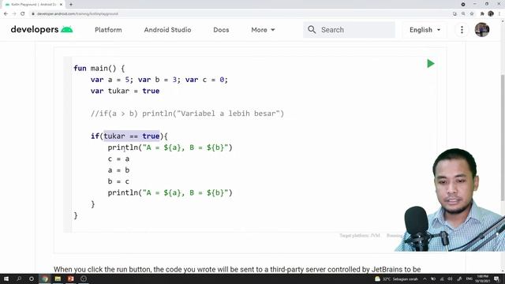
Task: Click the 'b = c' assignment line
Action: tap(118, 181)
